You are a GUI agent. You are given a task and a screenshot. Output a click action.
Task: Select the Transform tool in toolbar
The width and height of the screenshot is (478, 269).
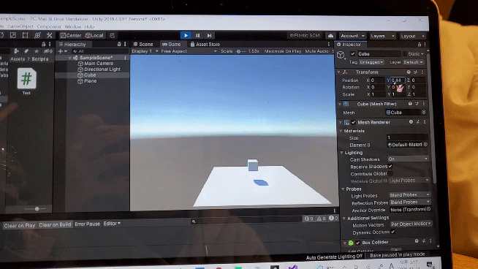37,35
